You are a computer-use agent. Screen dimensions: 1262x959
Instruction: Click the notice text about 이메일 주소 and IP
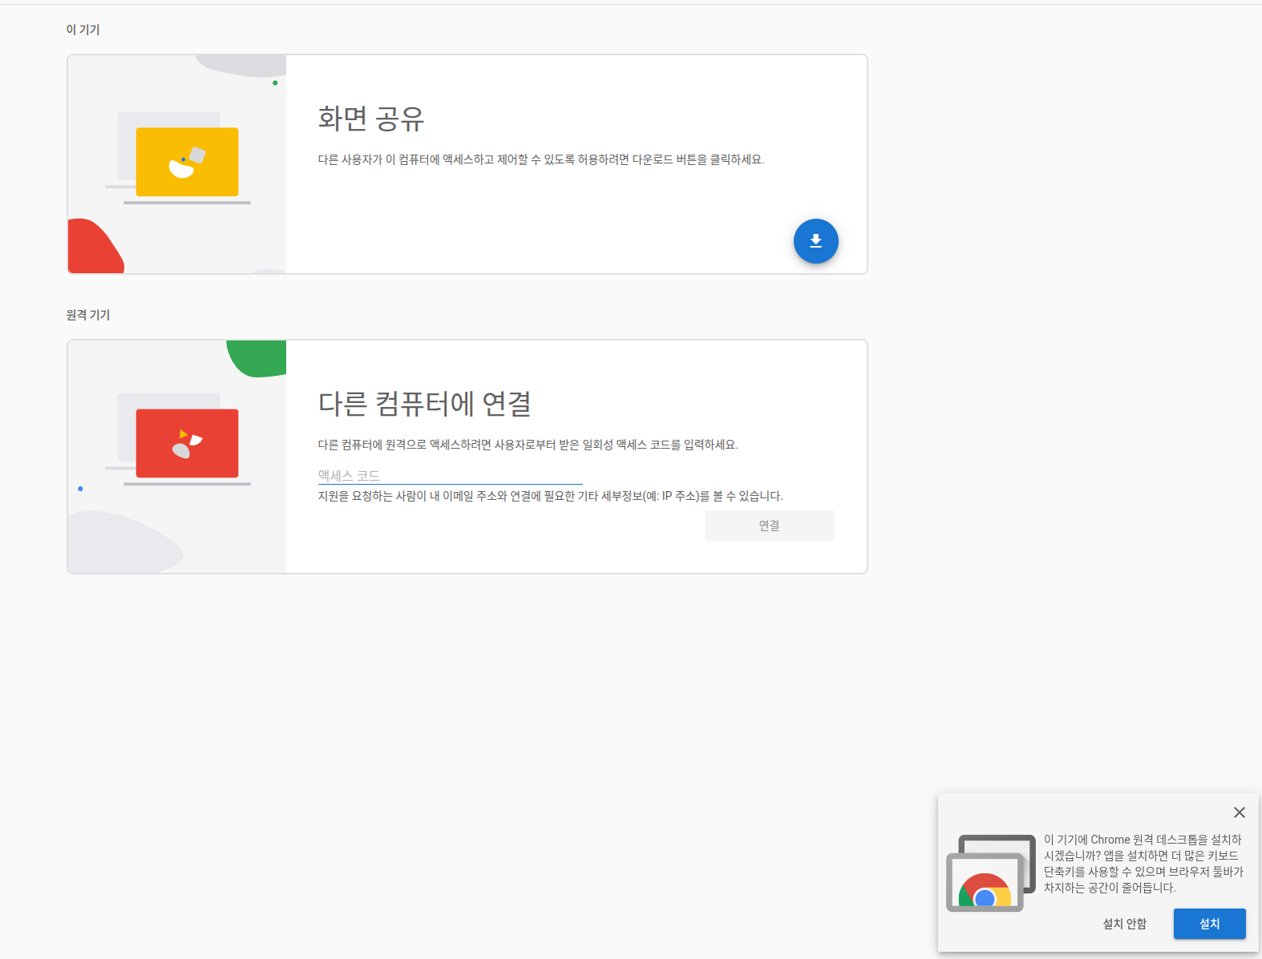tap(550, 496)
